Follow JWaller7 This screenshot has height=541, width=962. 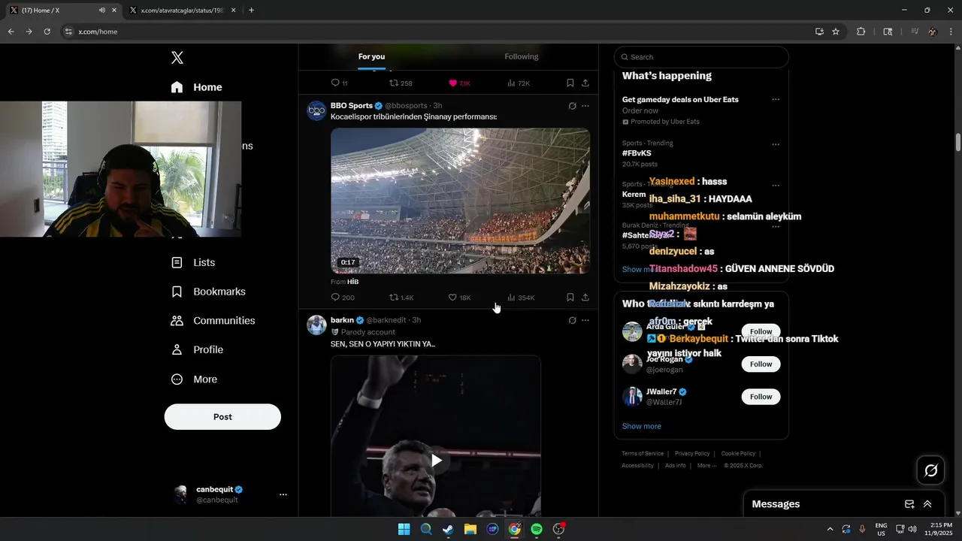pos(761,396)
